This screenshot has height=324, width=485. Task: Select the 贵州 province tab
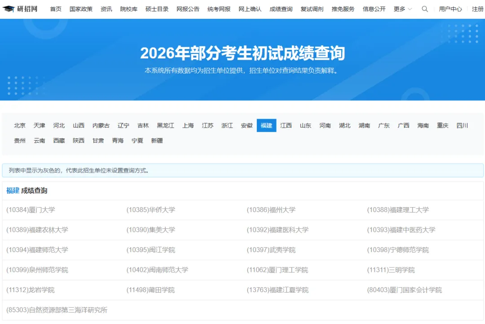pyautogui.click(x=20, y=141)
